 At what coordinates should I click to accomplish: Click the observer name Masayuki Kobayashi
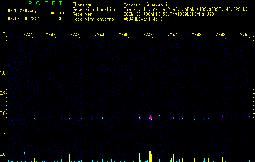146,4
